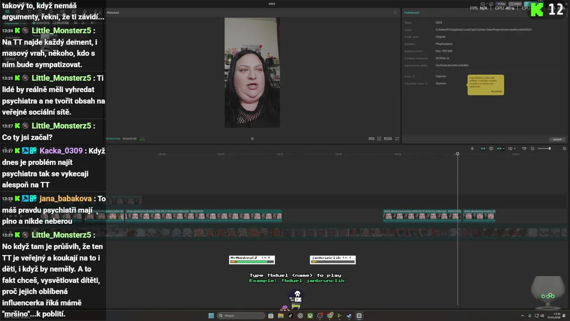Click the keyboard shortcuts icon in title bar

491,4
